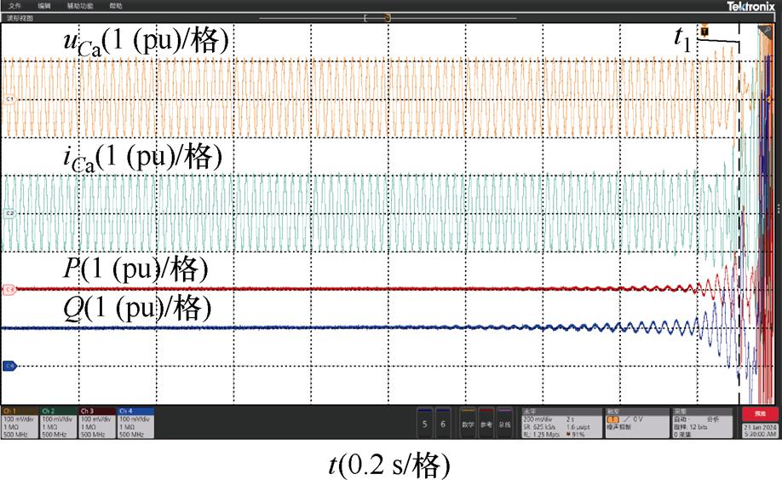Open the 水平 horizontal settings badge
The width and height of the screenshot is (782, 480).
click(x=558, y=422)
